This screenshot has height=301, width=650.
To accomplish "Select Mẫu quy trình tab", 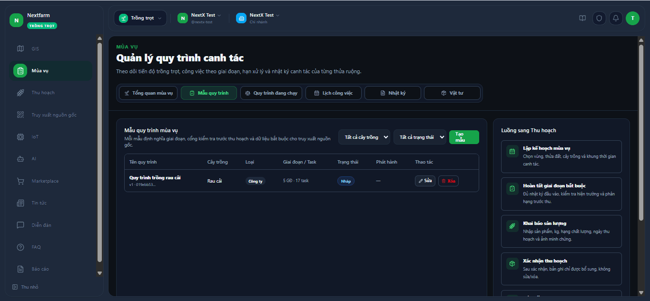I will [x=209, y=93].
